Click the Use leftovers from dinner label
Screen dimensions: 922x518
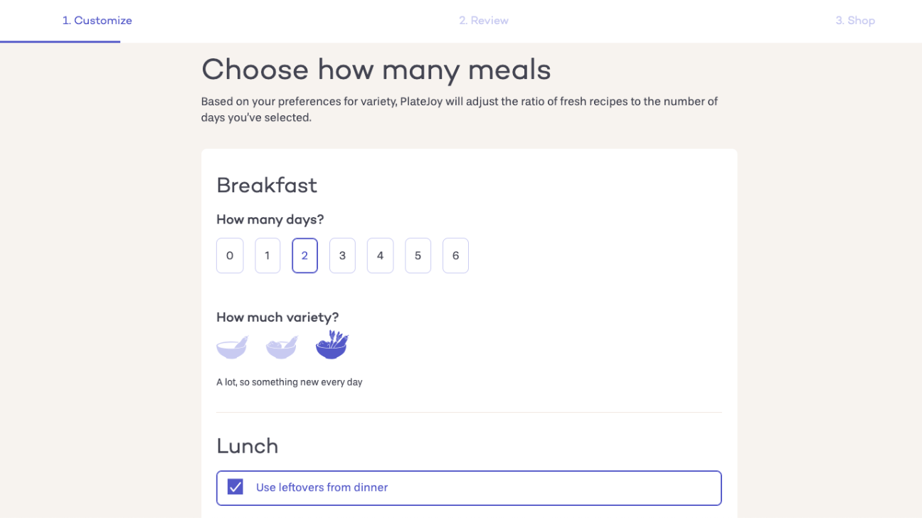(322, 487)
